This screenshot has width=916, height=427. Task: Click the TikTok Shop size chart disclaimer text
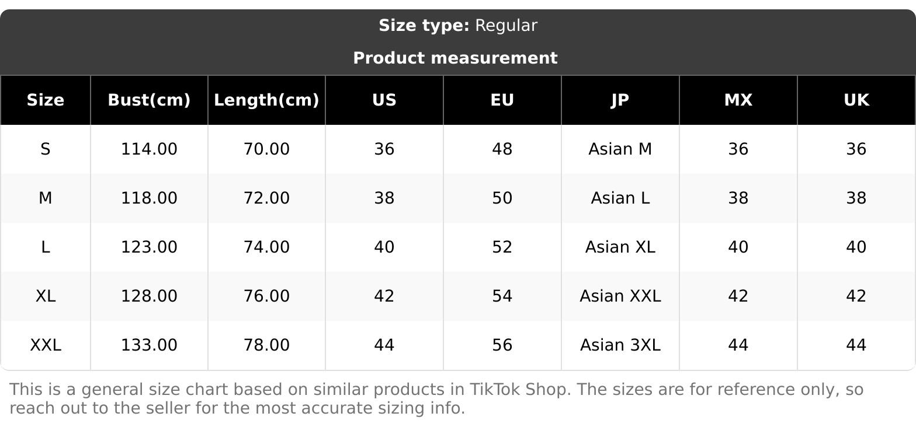436,398
